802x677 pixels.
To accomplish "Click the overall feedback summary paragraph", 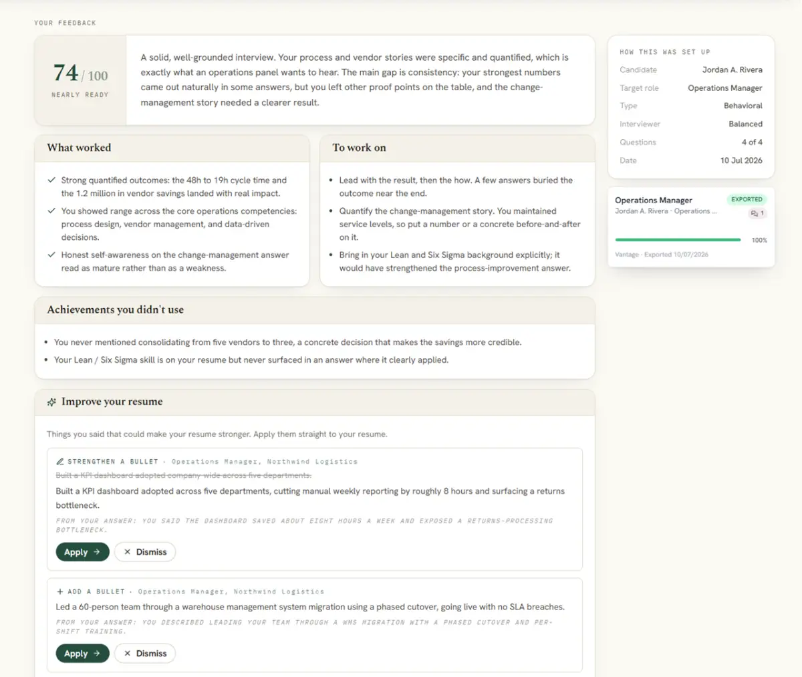I will (x=355, y=80).
